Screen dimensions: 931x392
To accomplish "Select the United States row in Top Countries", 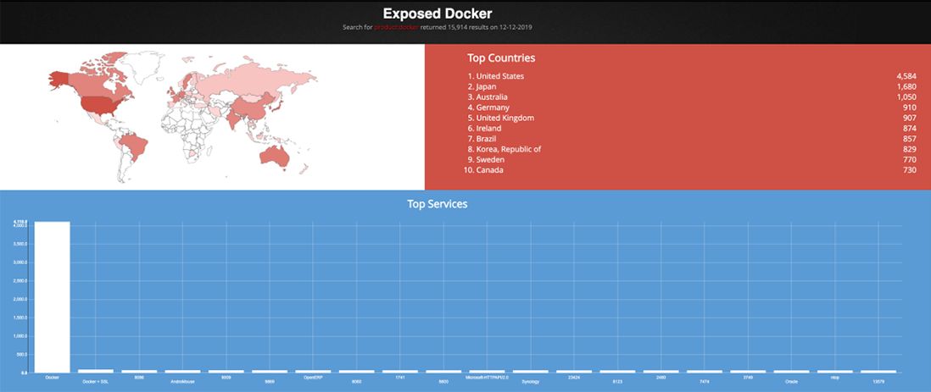I will [692, 76].
